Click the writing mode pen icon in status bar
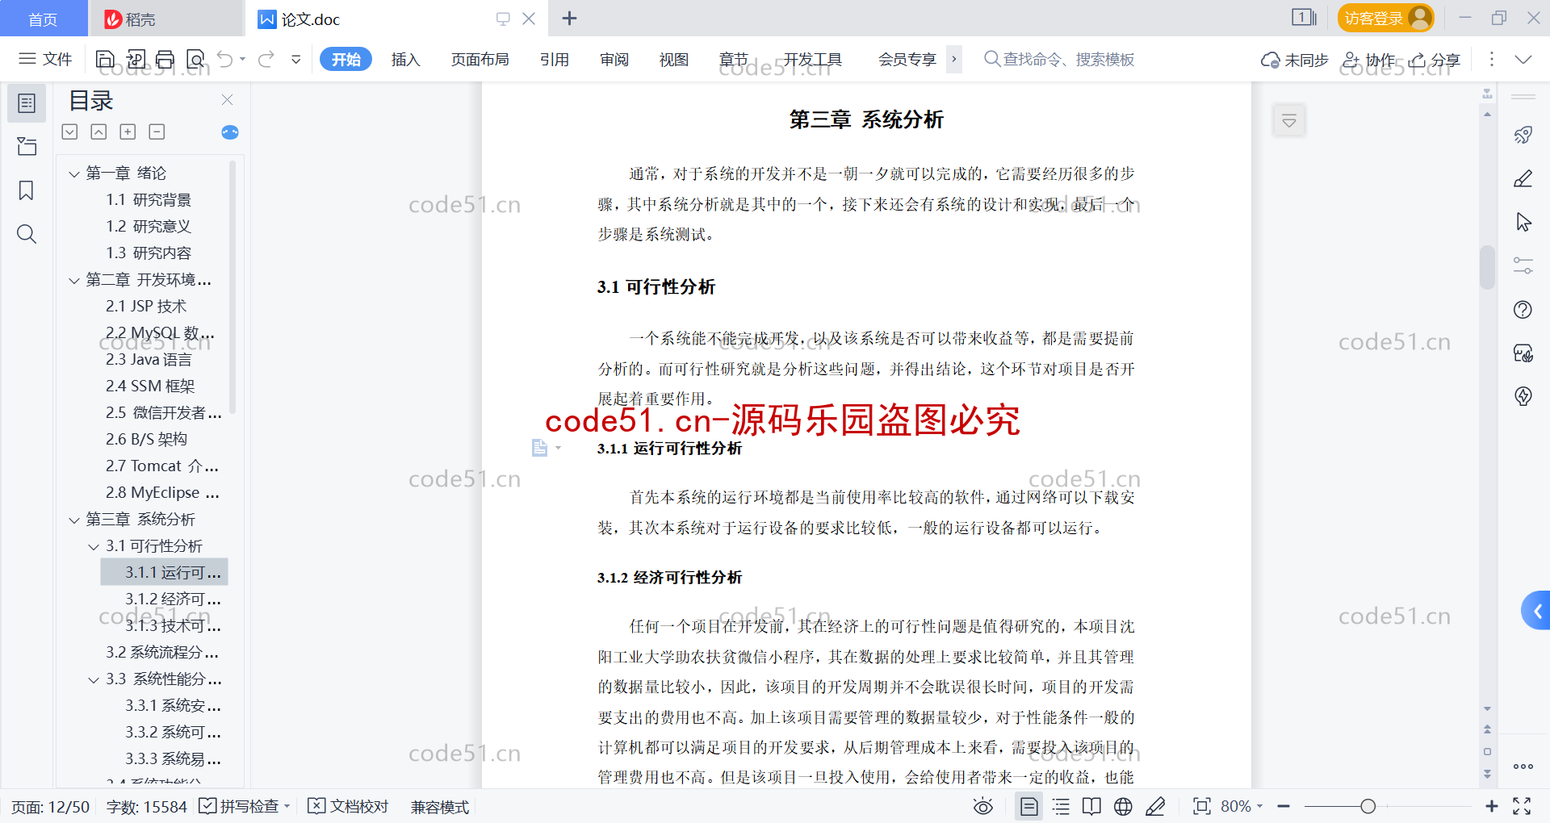The width and height of the screenshot is (1550, 823). [1155, 806]
